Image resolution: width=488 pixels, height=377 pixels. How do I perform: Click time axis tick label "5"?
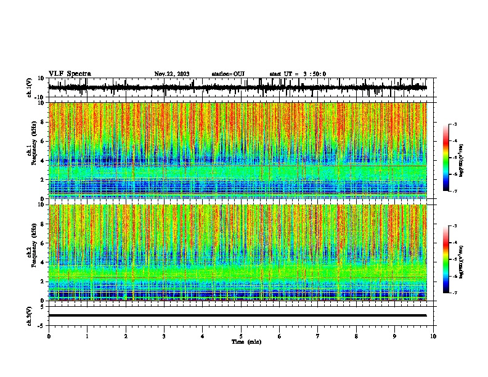[x=241, y=336]
